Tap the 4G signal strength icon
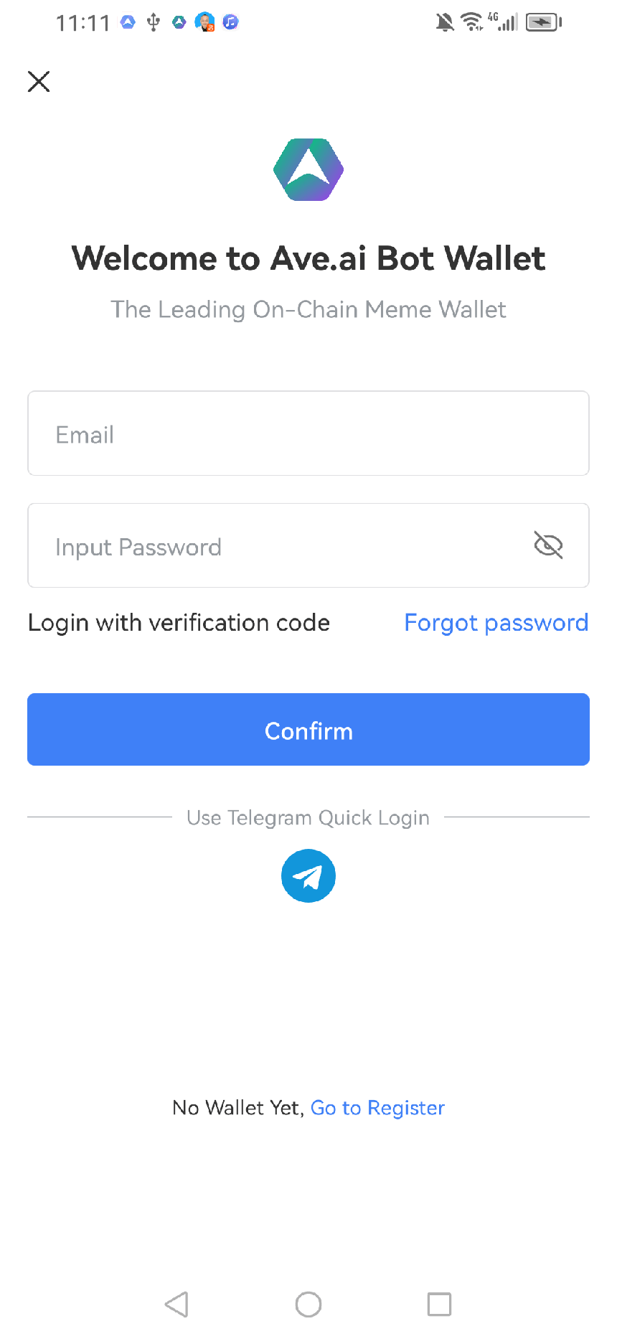 pyautogui.click(x=505, y=23)
